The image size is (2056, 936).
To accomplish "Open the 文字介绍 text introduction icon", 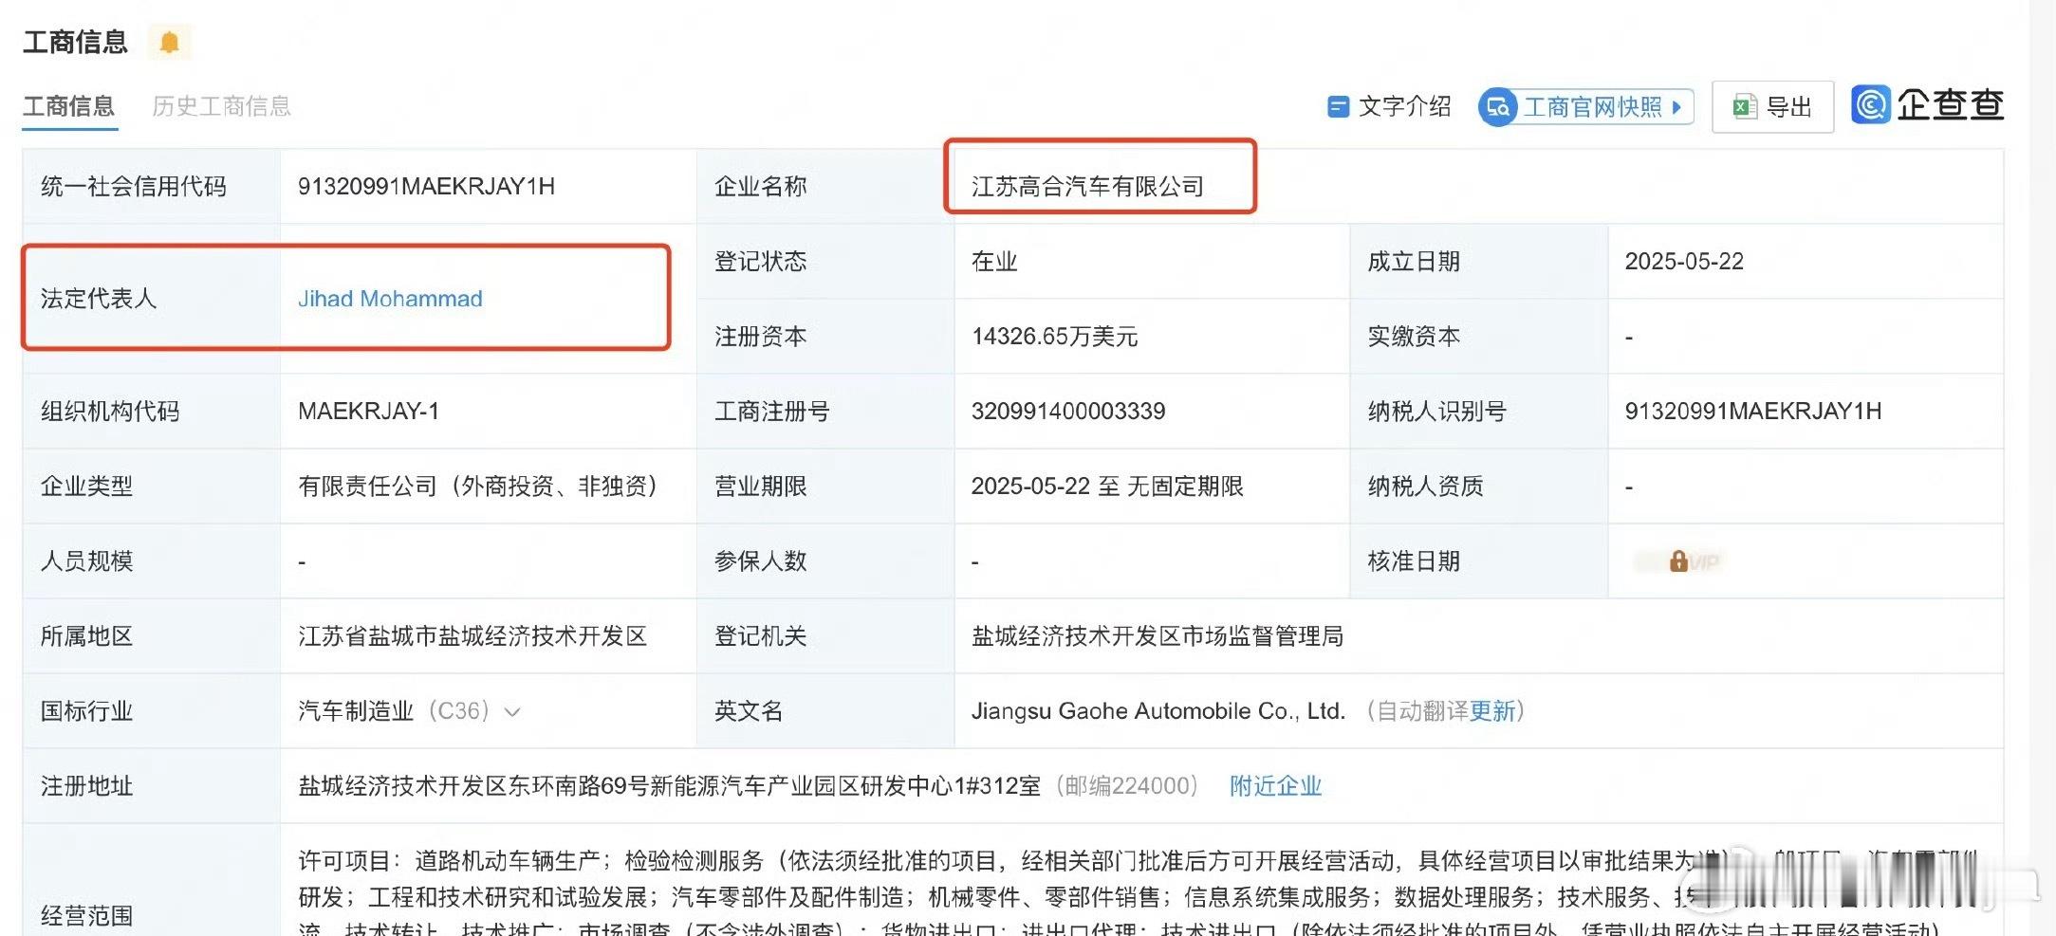I will tap(1339, 107).
